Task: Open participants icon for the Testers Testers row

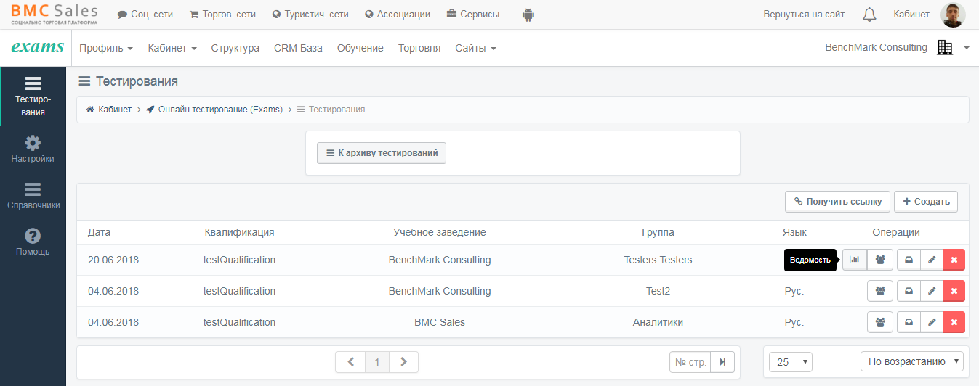Action: (880, 260)
